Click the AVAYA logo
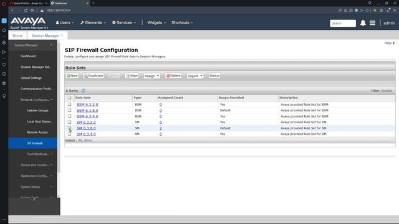 coord(28,21)
